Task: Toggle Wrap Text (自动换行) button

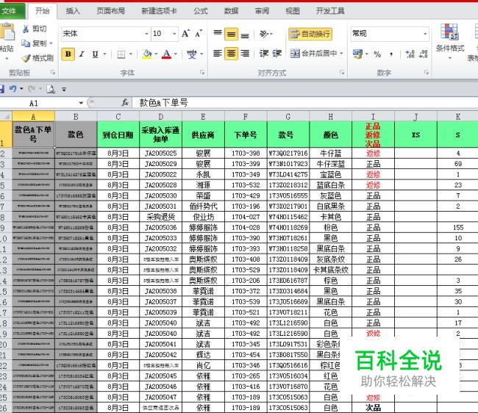Action: coord(310,34)
